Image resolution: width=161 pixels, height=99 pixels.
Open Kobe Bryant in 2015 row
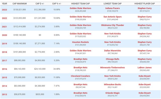click(x=145, y=76)
